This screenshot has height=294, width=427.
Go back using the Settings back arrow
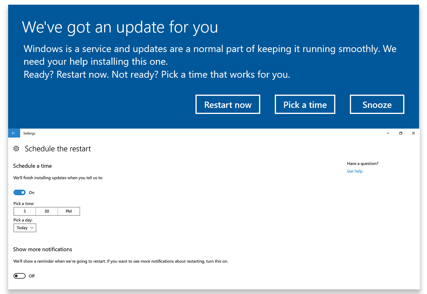click(x=14, y=133)
